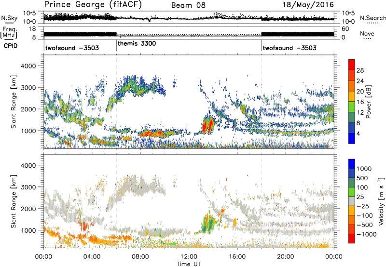
Task: Pick the light green power colorbar segment
Action: click(352, 107)
